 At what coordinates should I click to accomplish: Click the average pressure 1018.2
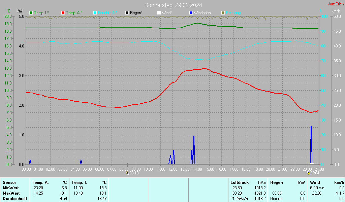(x=260, y=199)
